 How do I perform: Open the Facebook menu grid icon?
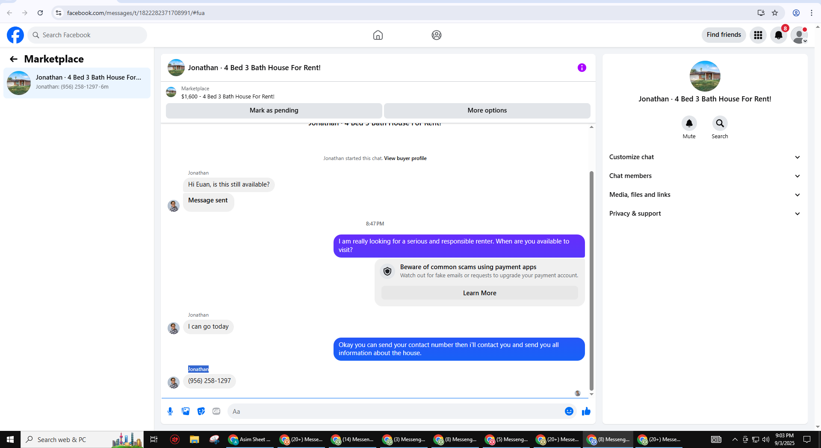[758, 35]
